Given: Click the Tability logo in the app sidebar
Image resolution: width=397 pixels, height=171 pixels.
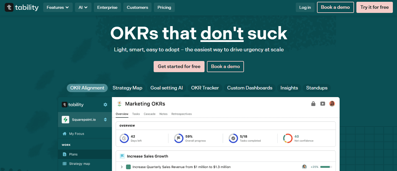Looking at the screenshot, I should point(73,104).
